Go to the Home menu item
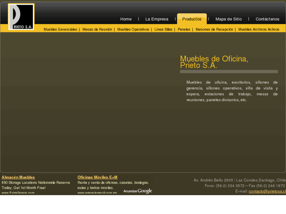286x214 pixels. pyautogui.click(x=126, y=19)
